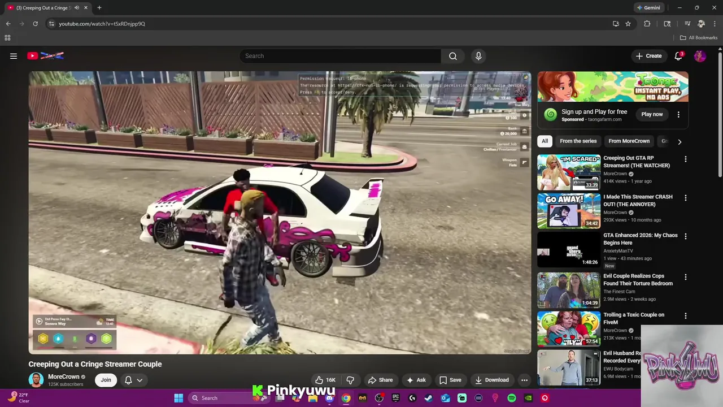The height and width of the screenshot is (407, 723).
Task: Open Spotify from taskbar
Action: [x=512, y=398]
